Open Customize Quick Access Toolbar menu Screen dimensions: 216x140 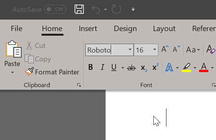pos(133,9)
